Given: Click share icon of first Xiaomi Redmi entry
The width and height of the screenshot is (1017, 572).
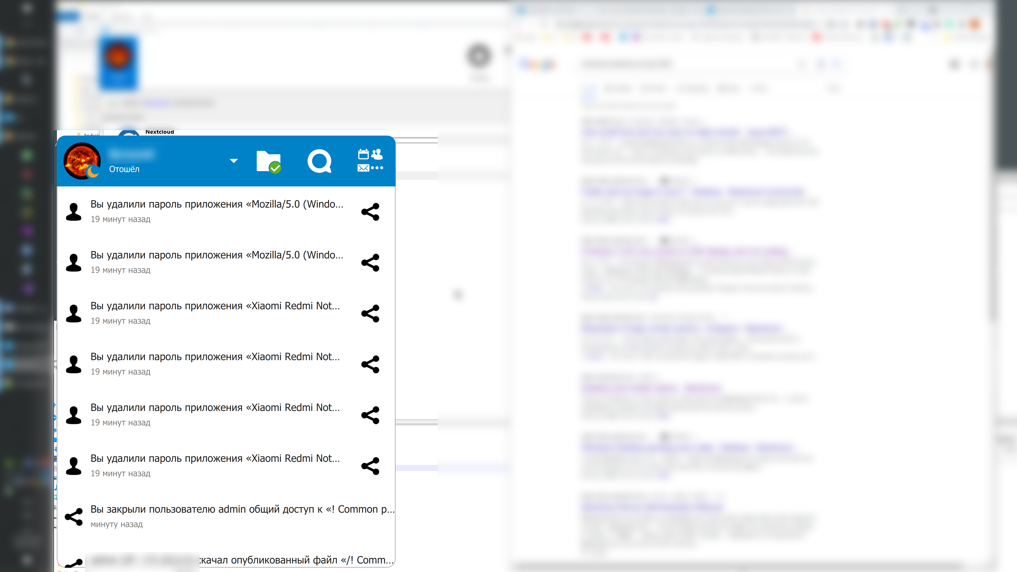Looking at the screenshot, I should click(x=370, y=314).
